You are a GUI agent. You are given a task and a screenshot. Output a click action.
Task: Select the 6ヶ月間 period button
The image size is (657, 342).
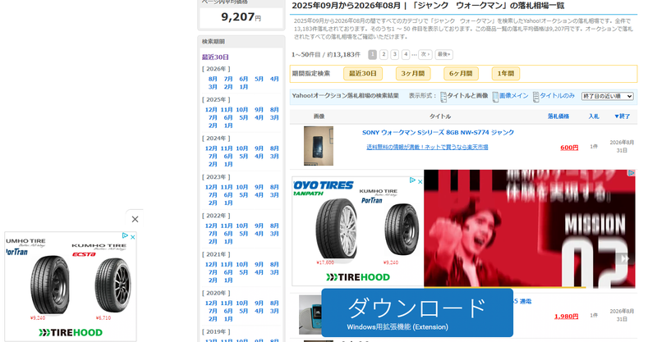[x=461, y=74]
